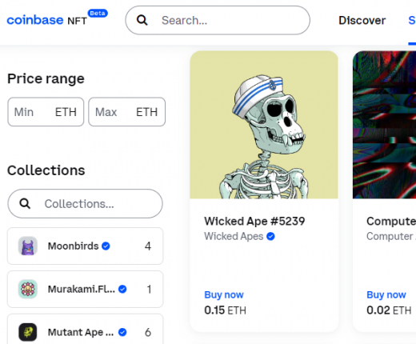Click the Coinbase NFT logo
The image size is (416, 344).
pyautogui.click(x=47, y=20)
